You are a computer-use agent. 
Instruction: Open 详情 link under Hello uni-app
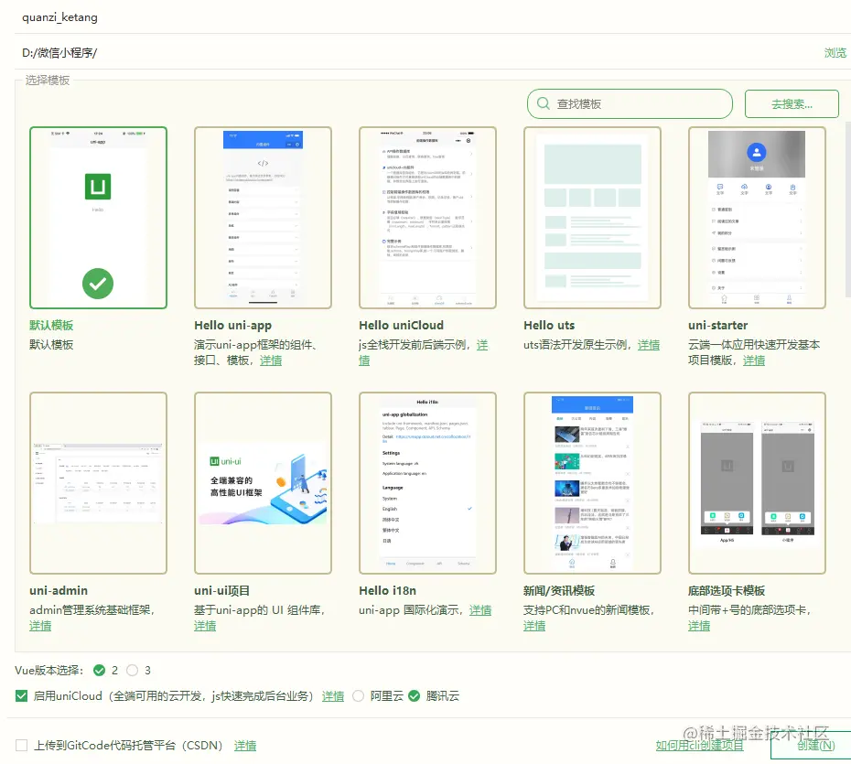(x=271, y=360)
